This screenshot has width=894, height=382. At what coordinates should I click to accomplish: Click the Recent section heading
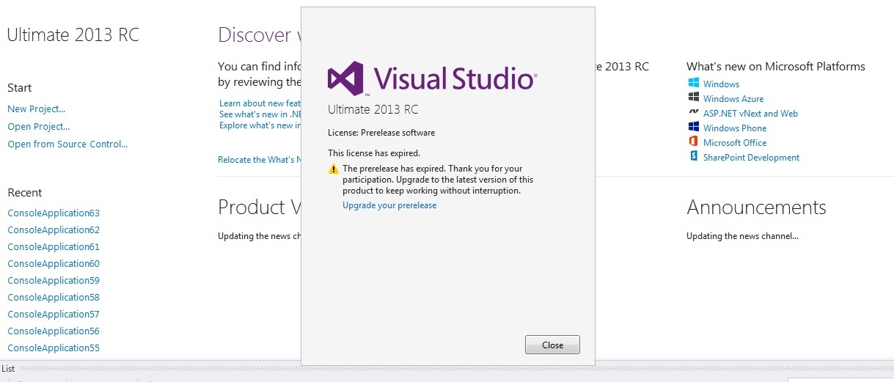tap(25, 193)
